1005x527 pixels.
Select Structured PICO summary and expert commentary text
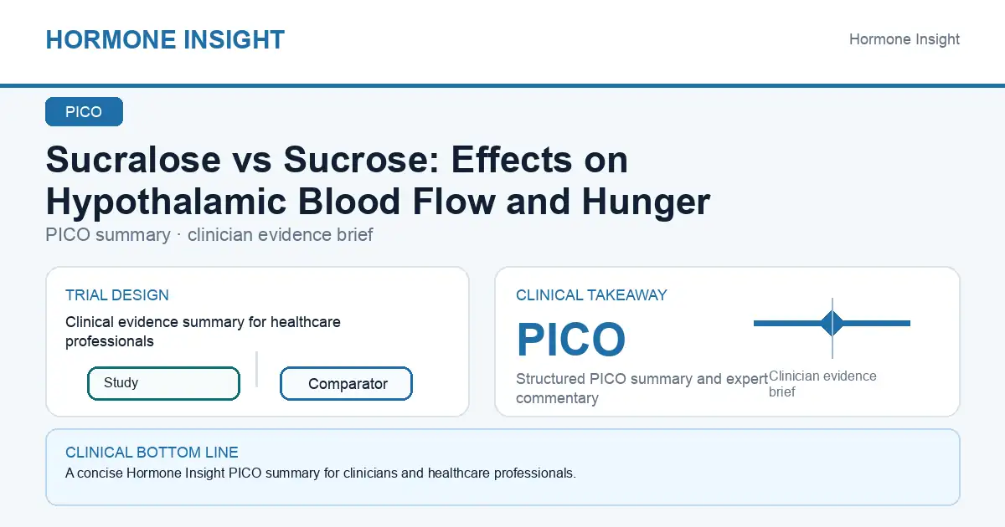(x=642, y=388)
